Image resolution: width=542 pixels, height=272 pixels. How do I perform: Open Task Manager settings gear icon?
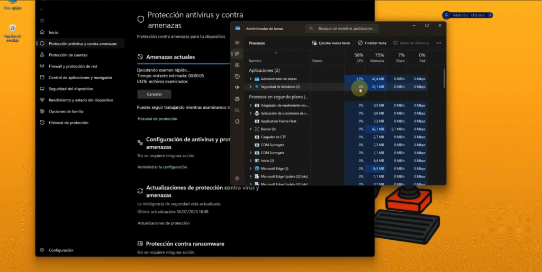tap(237, 179)
